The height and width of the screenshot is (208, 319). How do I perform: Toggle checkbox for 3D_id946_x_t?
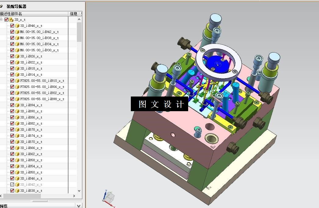12,26
